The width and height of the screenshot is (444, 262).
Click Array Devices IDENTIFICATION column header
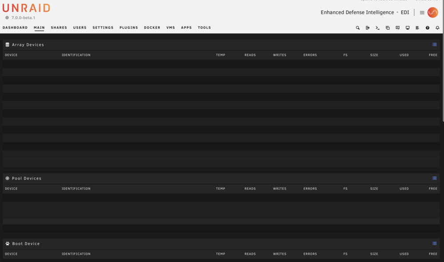point(76,55)
